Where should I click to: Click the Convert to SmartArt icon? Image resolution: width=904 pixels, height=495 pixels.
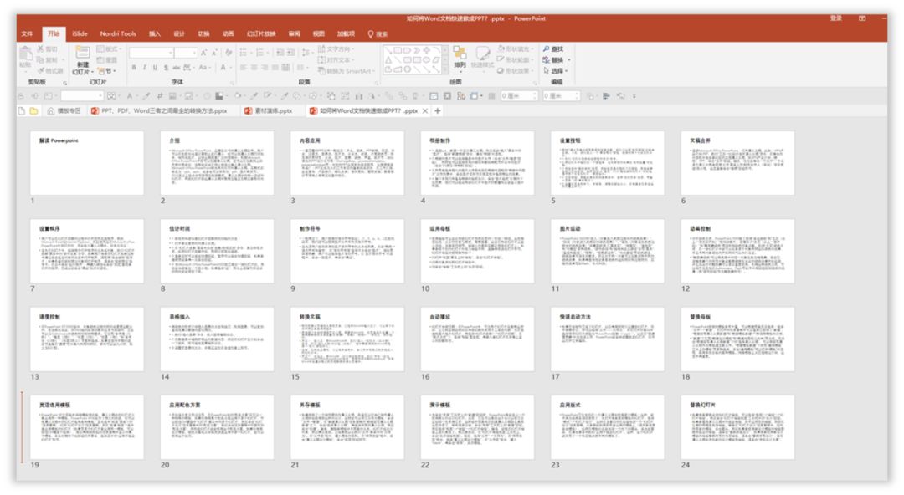[x=321, y=71]
